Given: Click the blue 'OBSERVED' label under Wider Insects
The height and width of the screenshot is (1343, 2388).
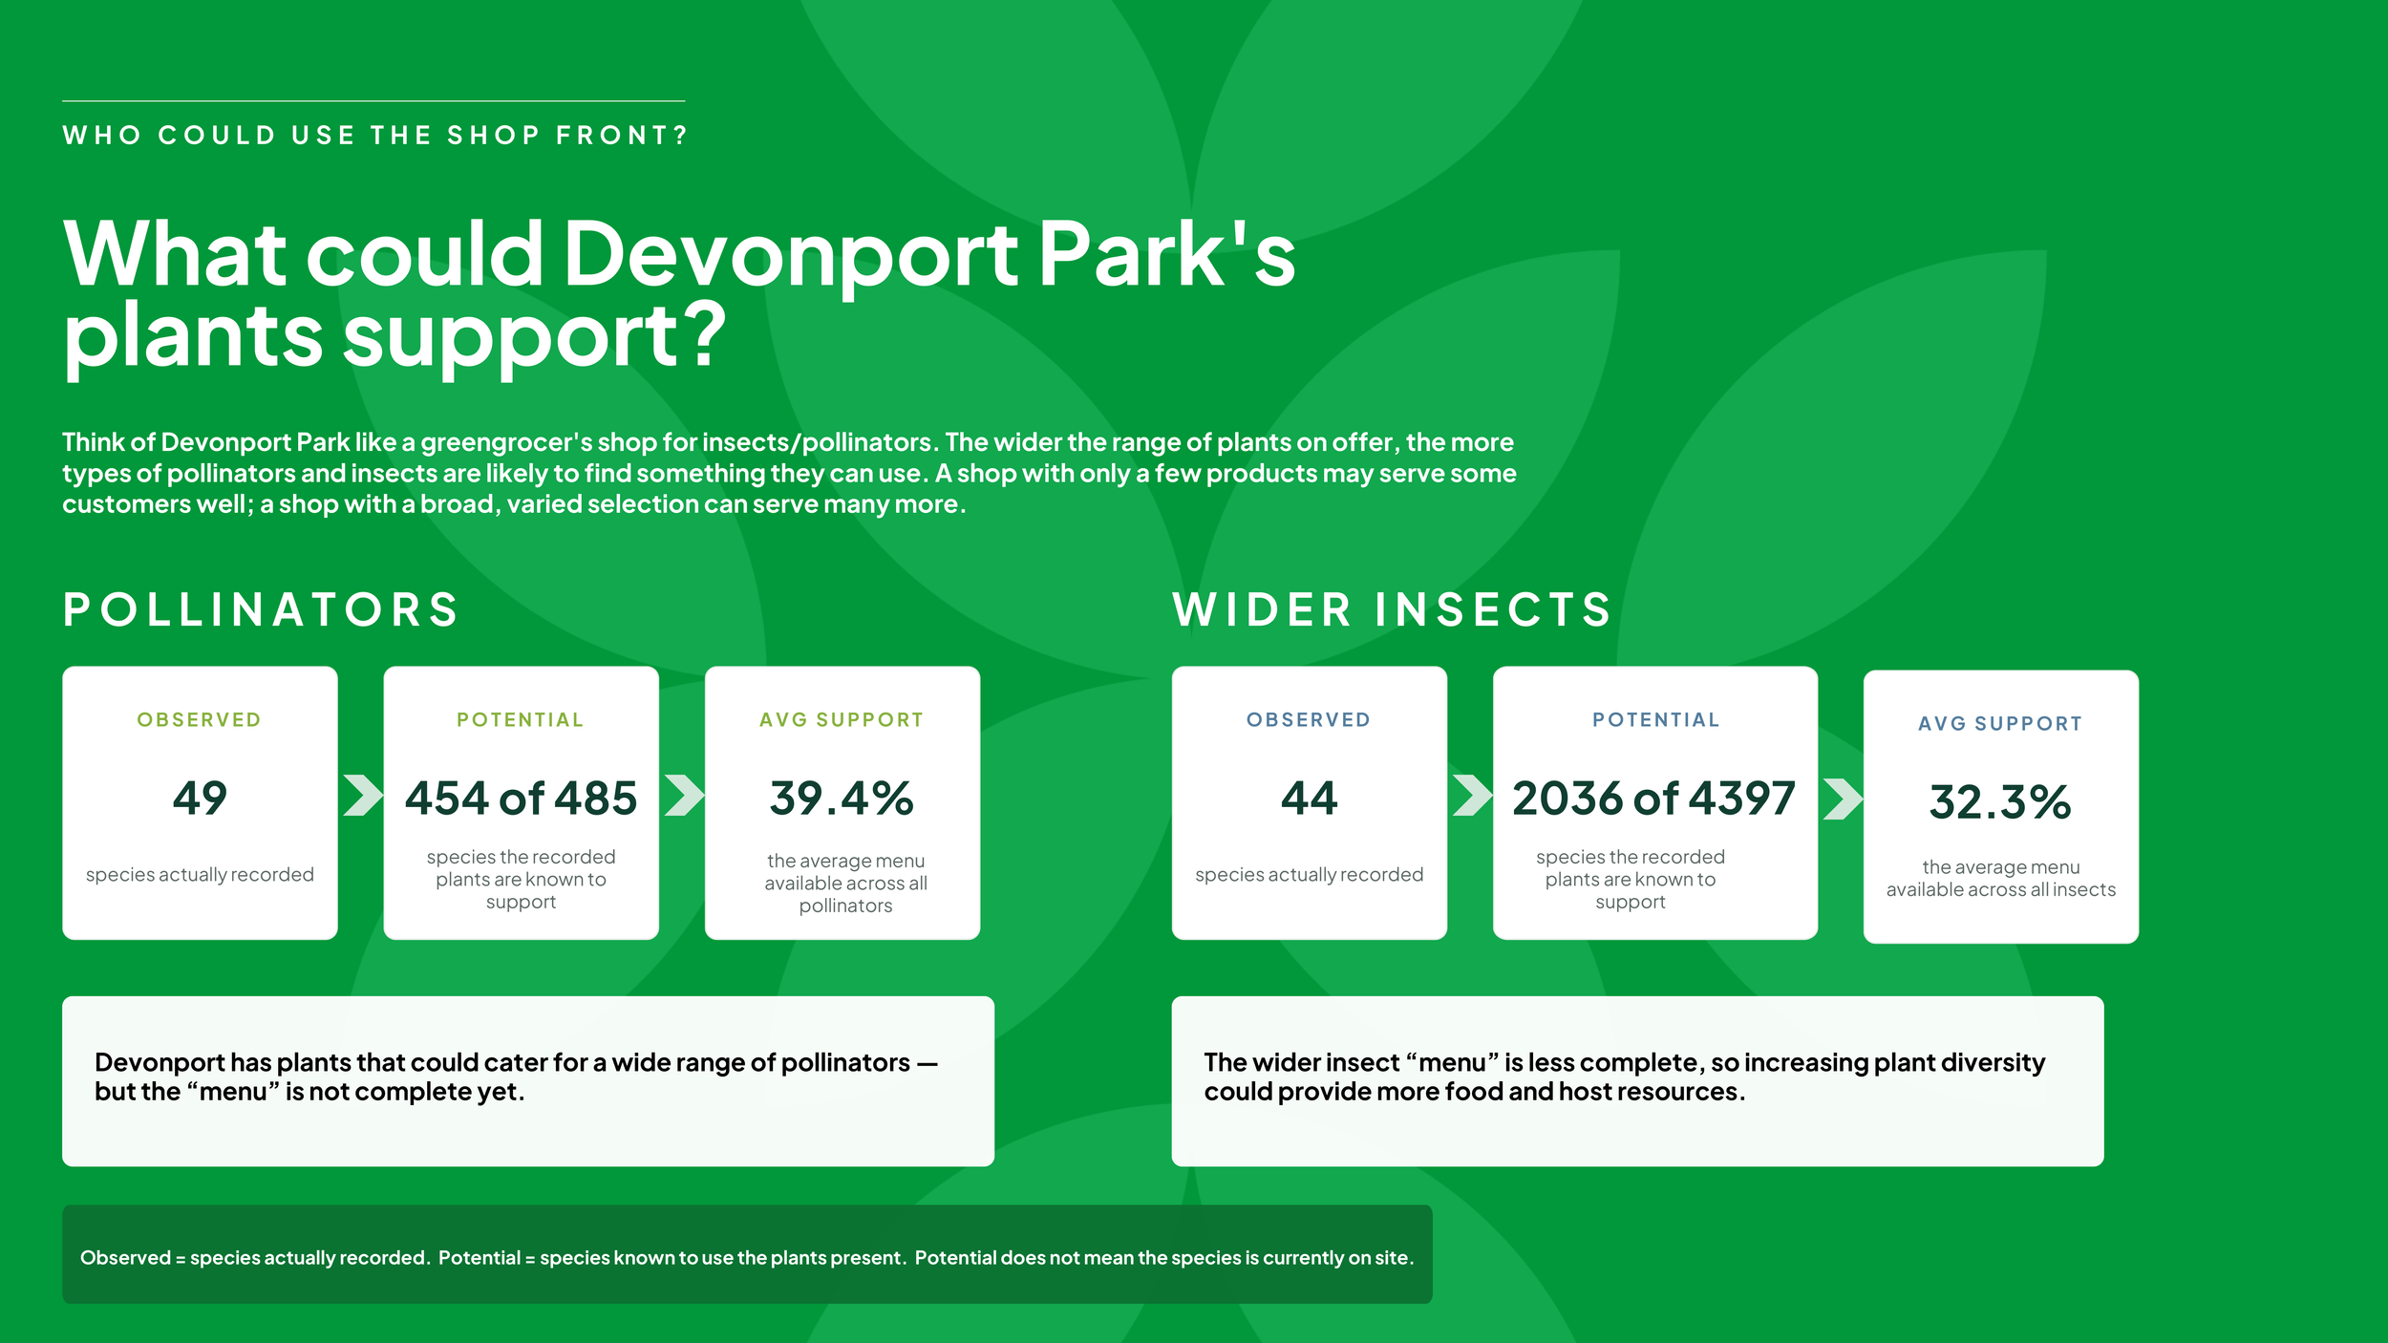Looking at the screenshot, I should coord(1309,720).
